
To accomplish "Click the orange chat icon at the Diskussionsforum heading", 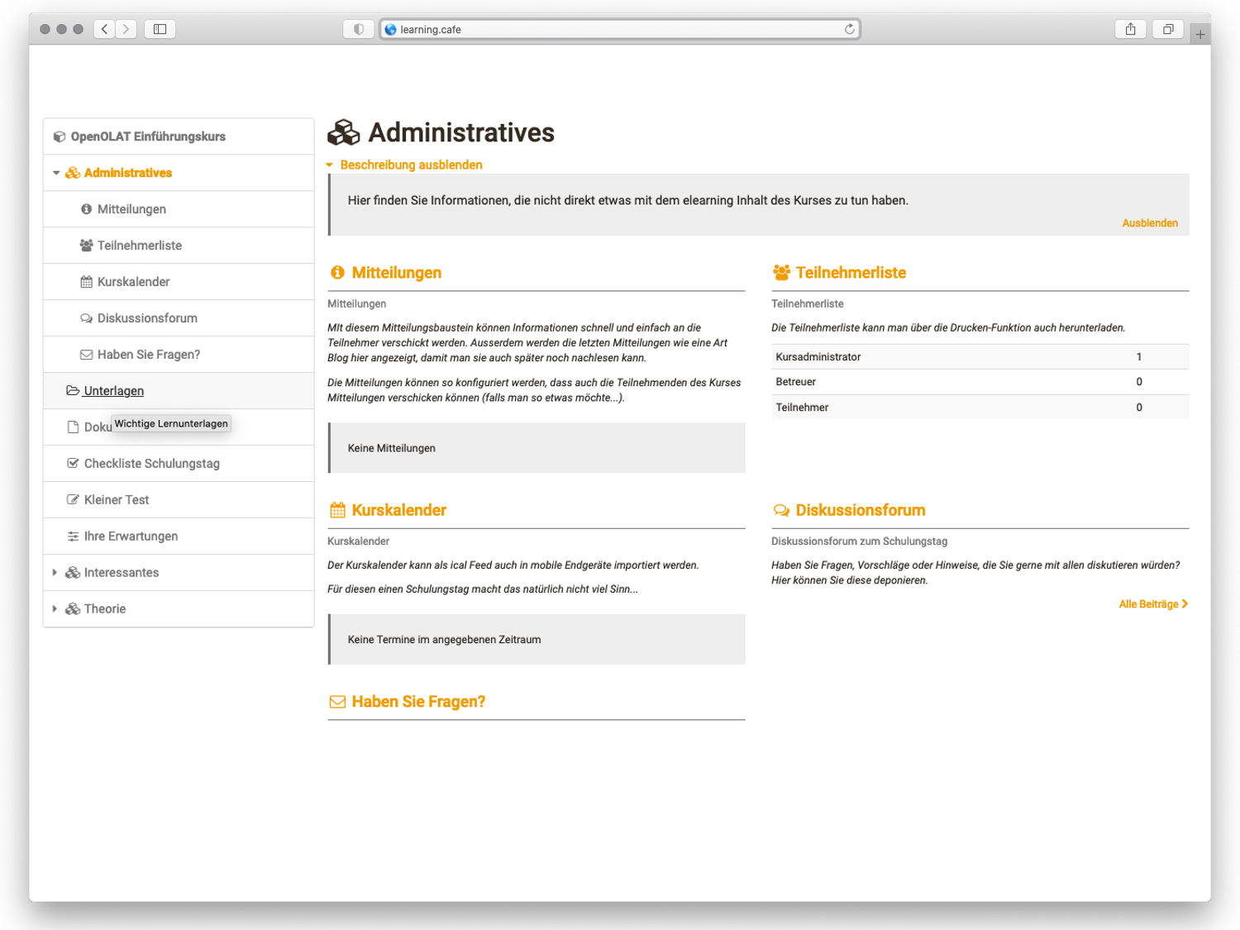I will coord(781,510).
